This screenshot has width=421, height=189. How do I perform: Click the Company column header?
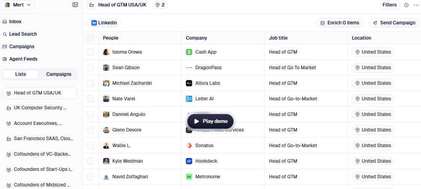197,38
